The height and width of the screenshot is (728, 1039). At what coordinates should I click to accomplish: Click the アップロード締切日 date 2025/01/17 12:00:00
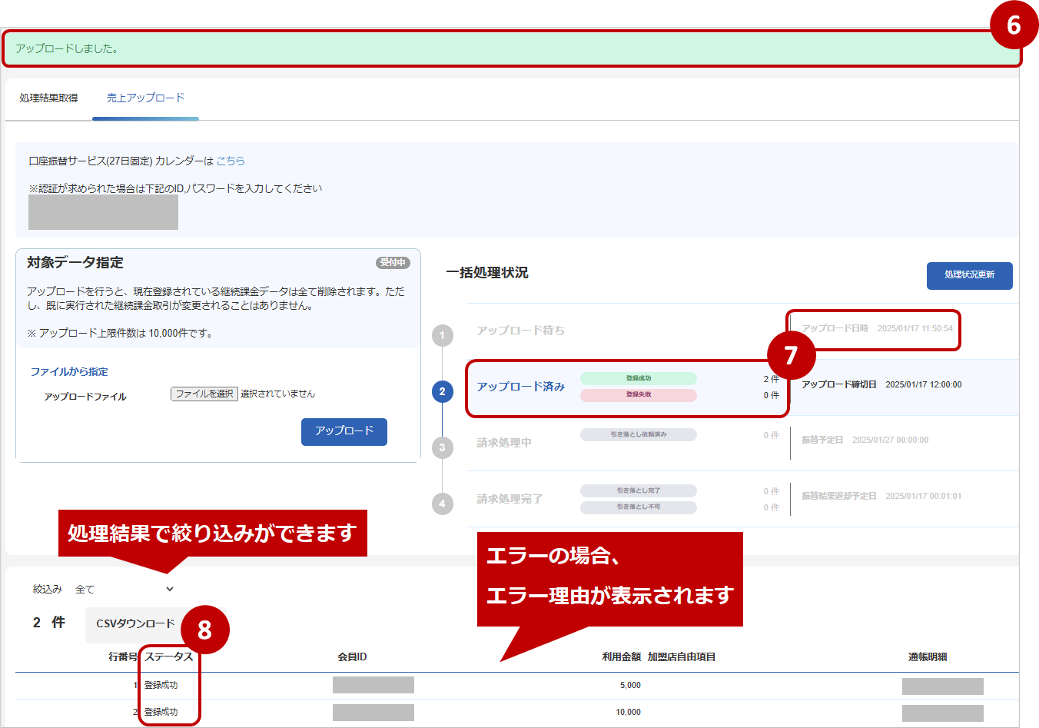pos(923,384)
